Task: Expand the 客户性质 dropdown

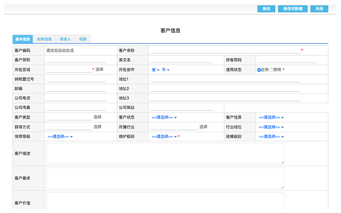Action: pos(271,117)
